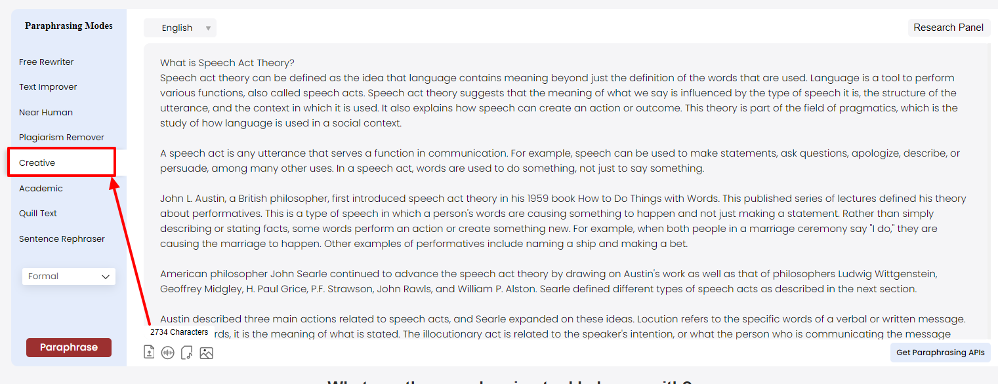The image size is (998, 384).
Task: Click the speech-to-text waveform icon
Action: [168, 353]
